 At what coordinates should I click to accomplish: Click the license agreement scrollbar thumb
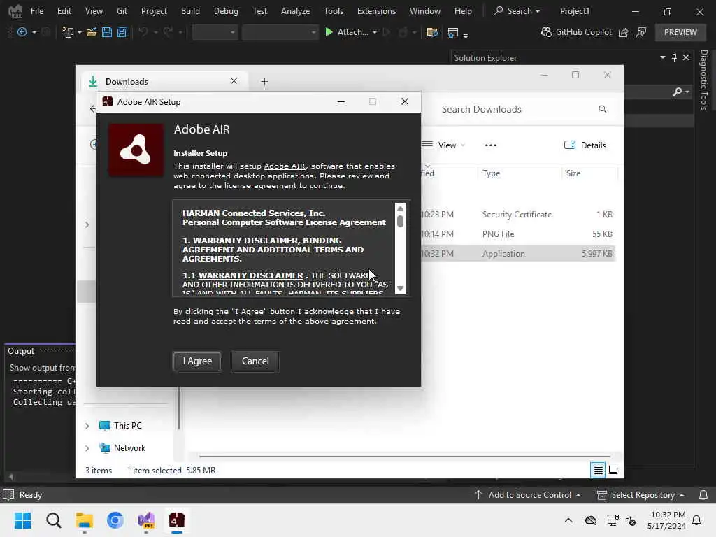pos(400,221)
